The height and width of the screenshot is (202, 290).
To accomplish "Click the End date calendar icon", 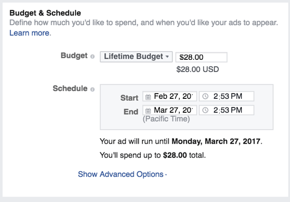I will [148, 110].
